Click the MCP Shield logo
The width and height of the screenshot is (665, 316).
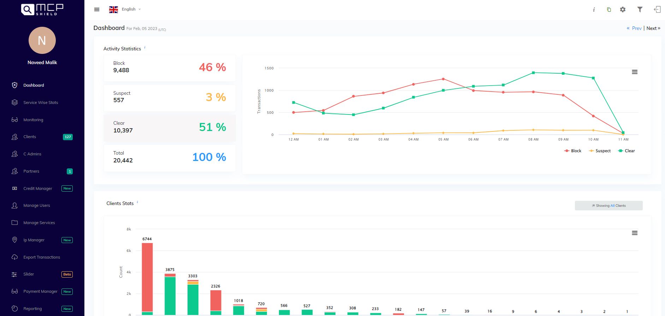click(42, 10)
